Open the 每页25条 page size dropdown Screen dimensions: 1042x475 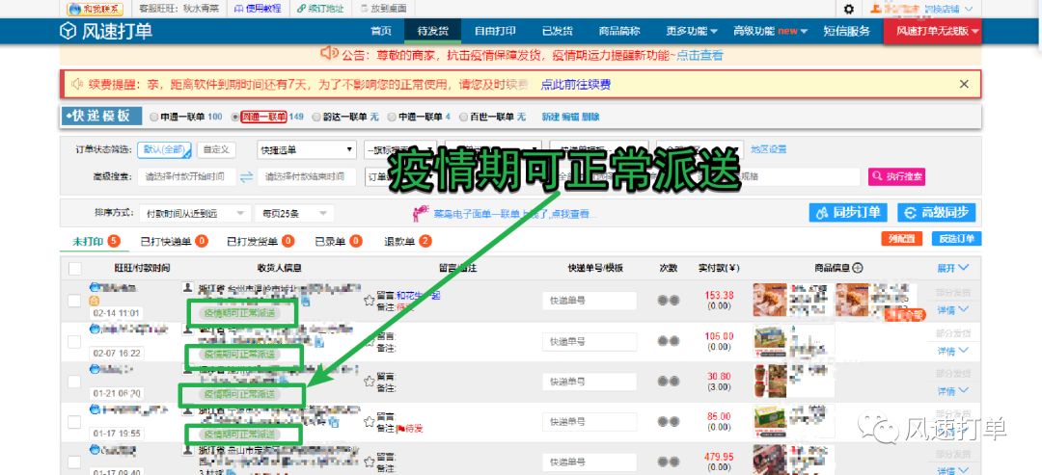pos(294,214)
